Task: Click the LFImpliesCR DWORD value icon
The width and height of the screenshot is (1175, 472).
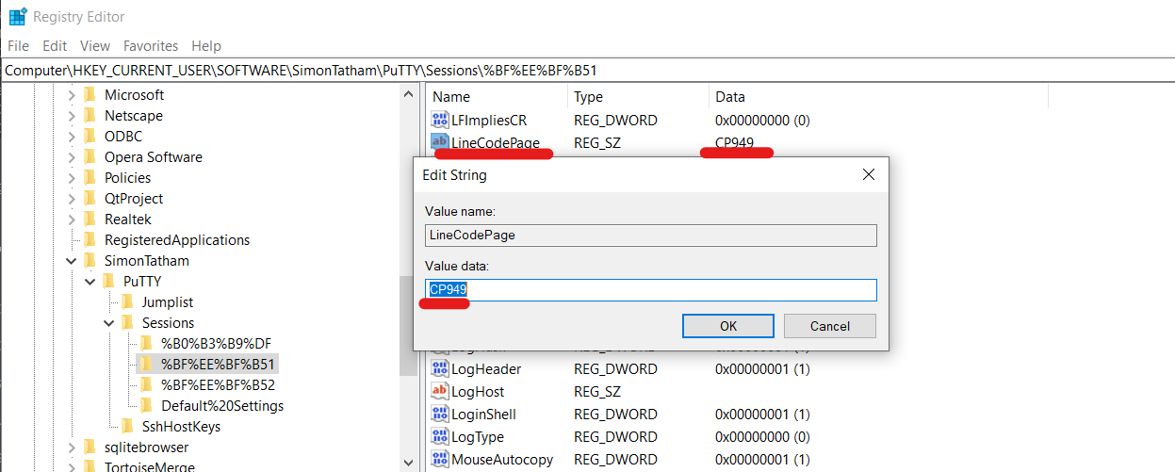Action: pyautogui.click(x=440, y=121)
